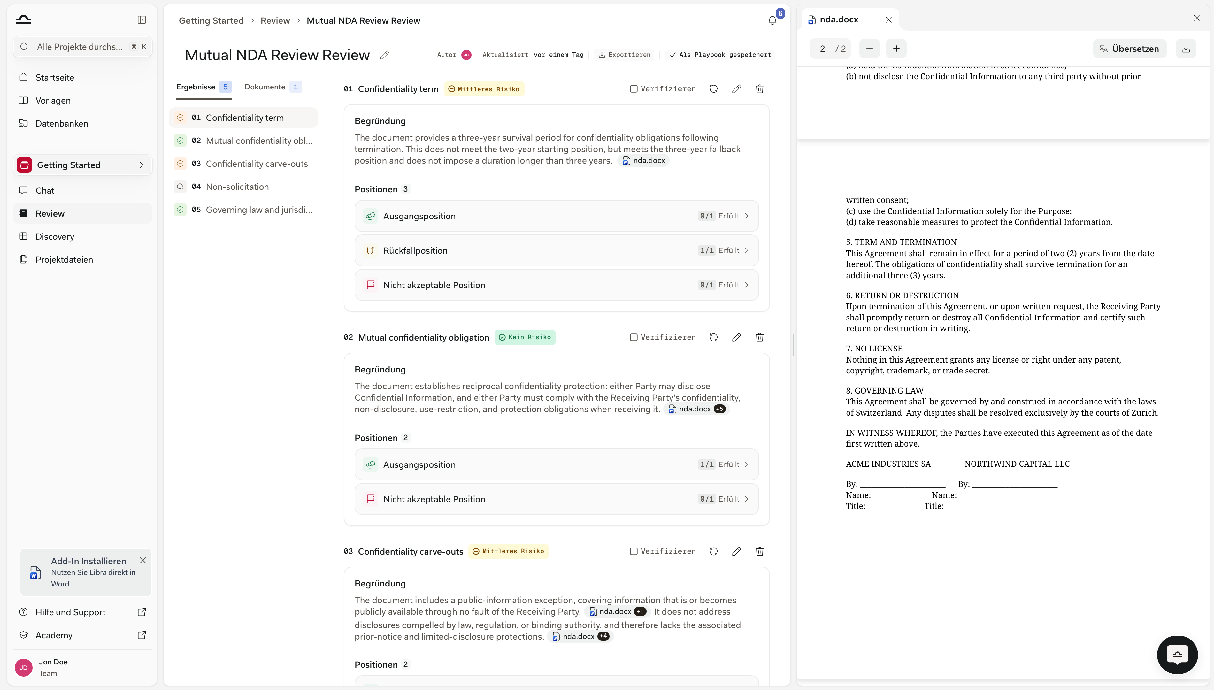1214x690 pixels.
Task: Open Datenbanken in the sidebar
Action: pos(83,123)
